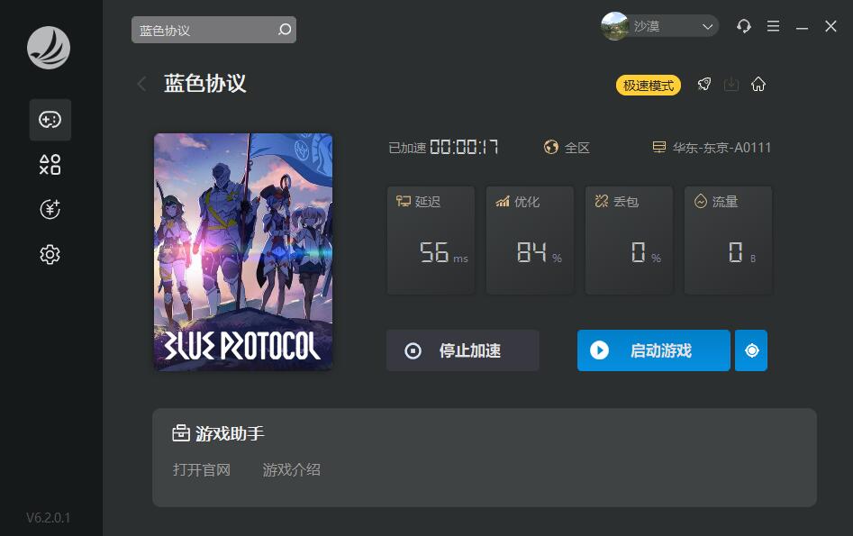Open the yen recharge sidebar icon
The width and height of the screenshot is (853, 536).
pos(50,210)
